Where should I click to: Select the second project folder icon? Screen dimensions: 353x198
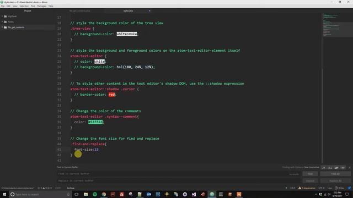pyautogui.click(x=6, y=22)
